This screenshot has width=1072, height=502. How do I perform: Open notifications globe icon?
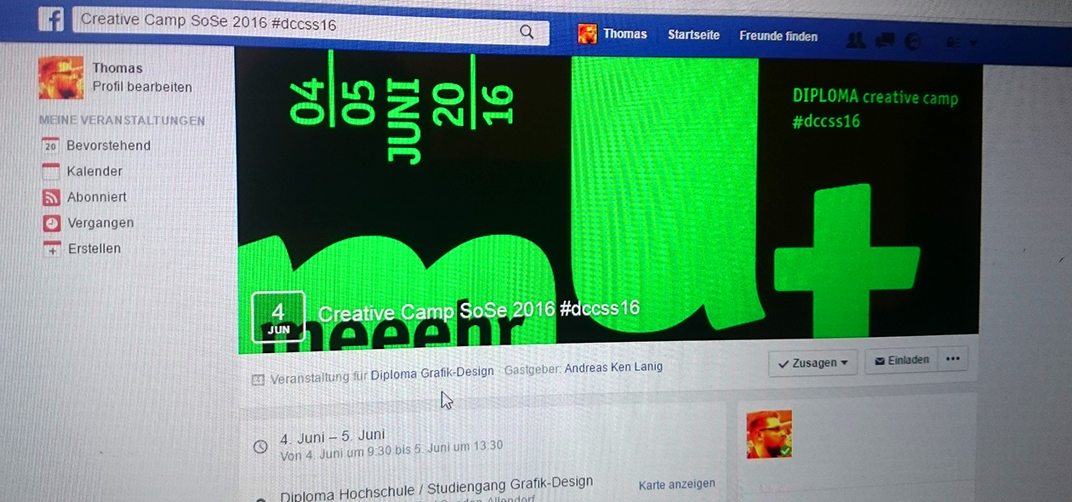(914, 41)
